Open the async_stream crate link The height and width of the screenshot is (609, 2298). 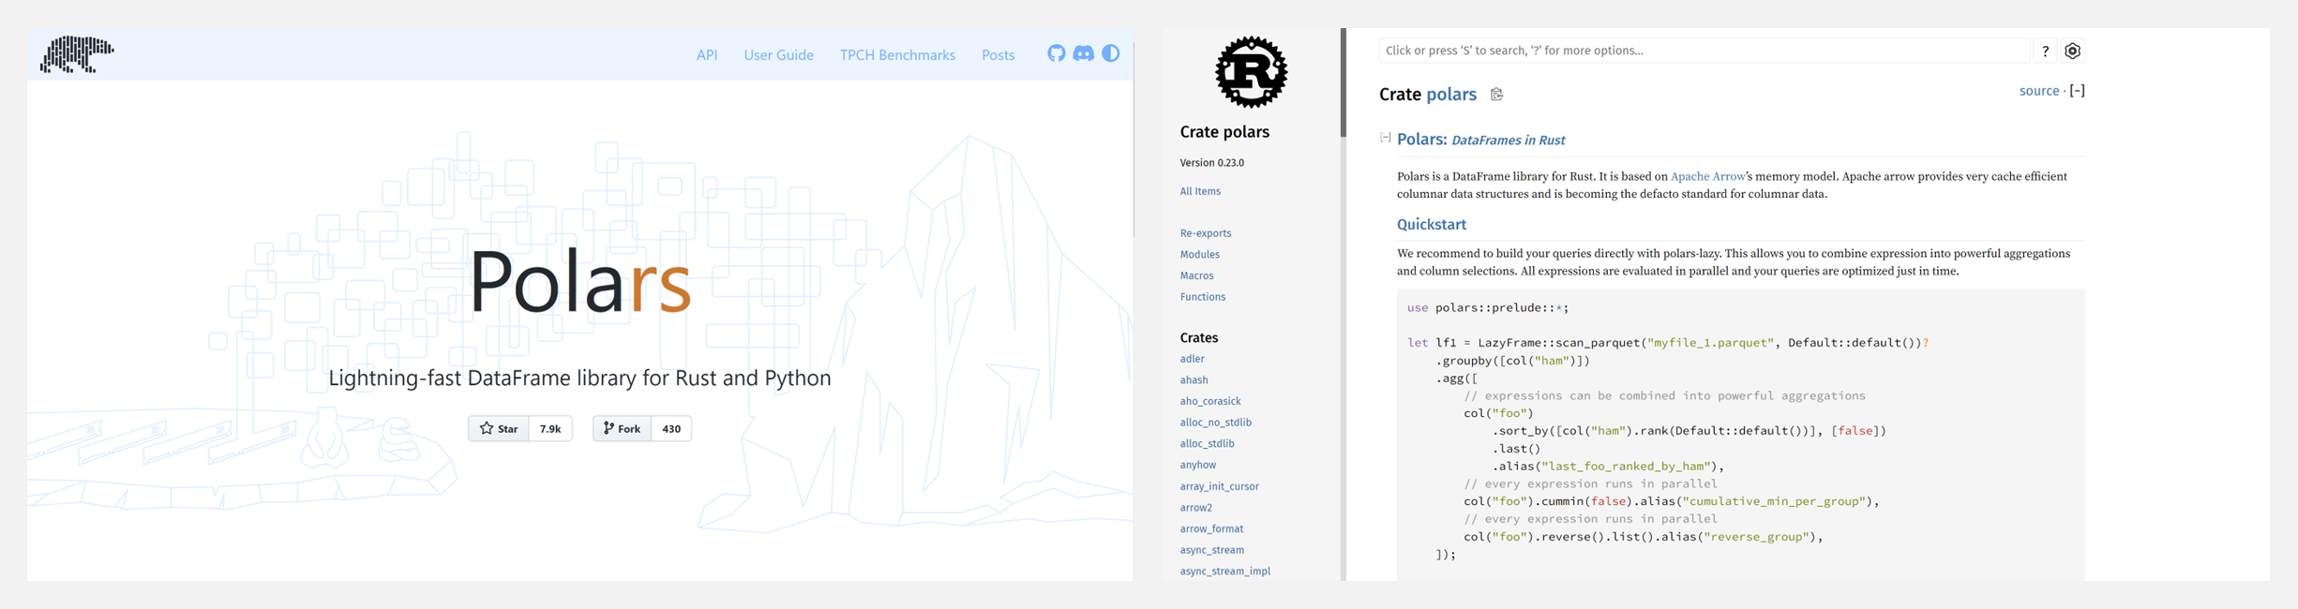point(1211,550)
